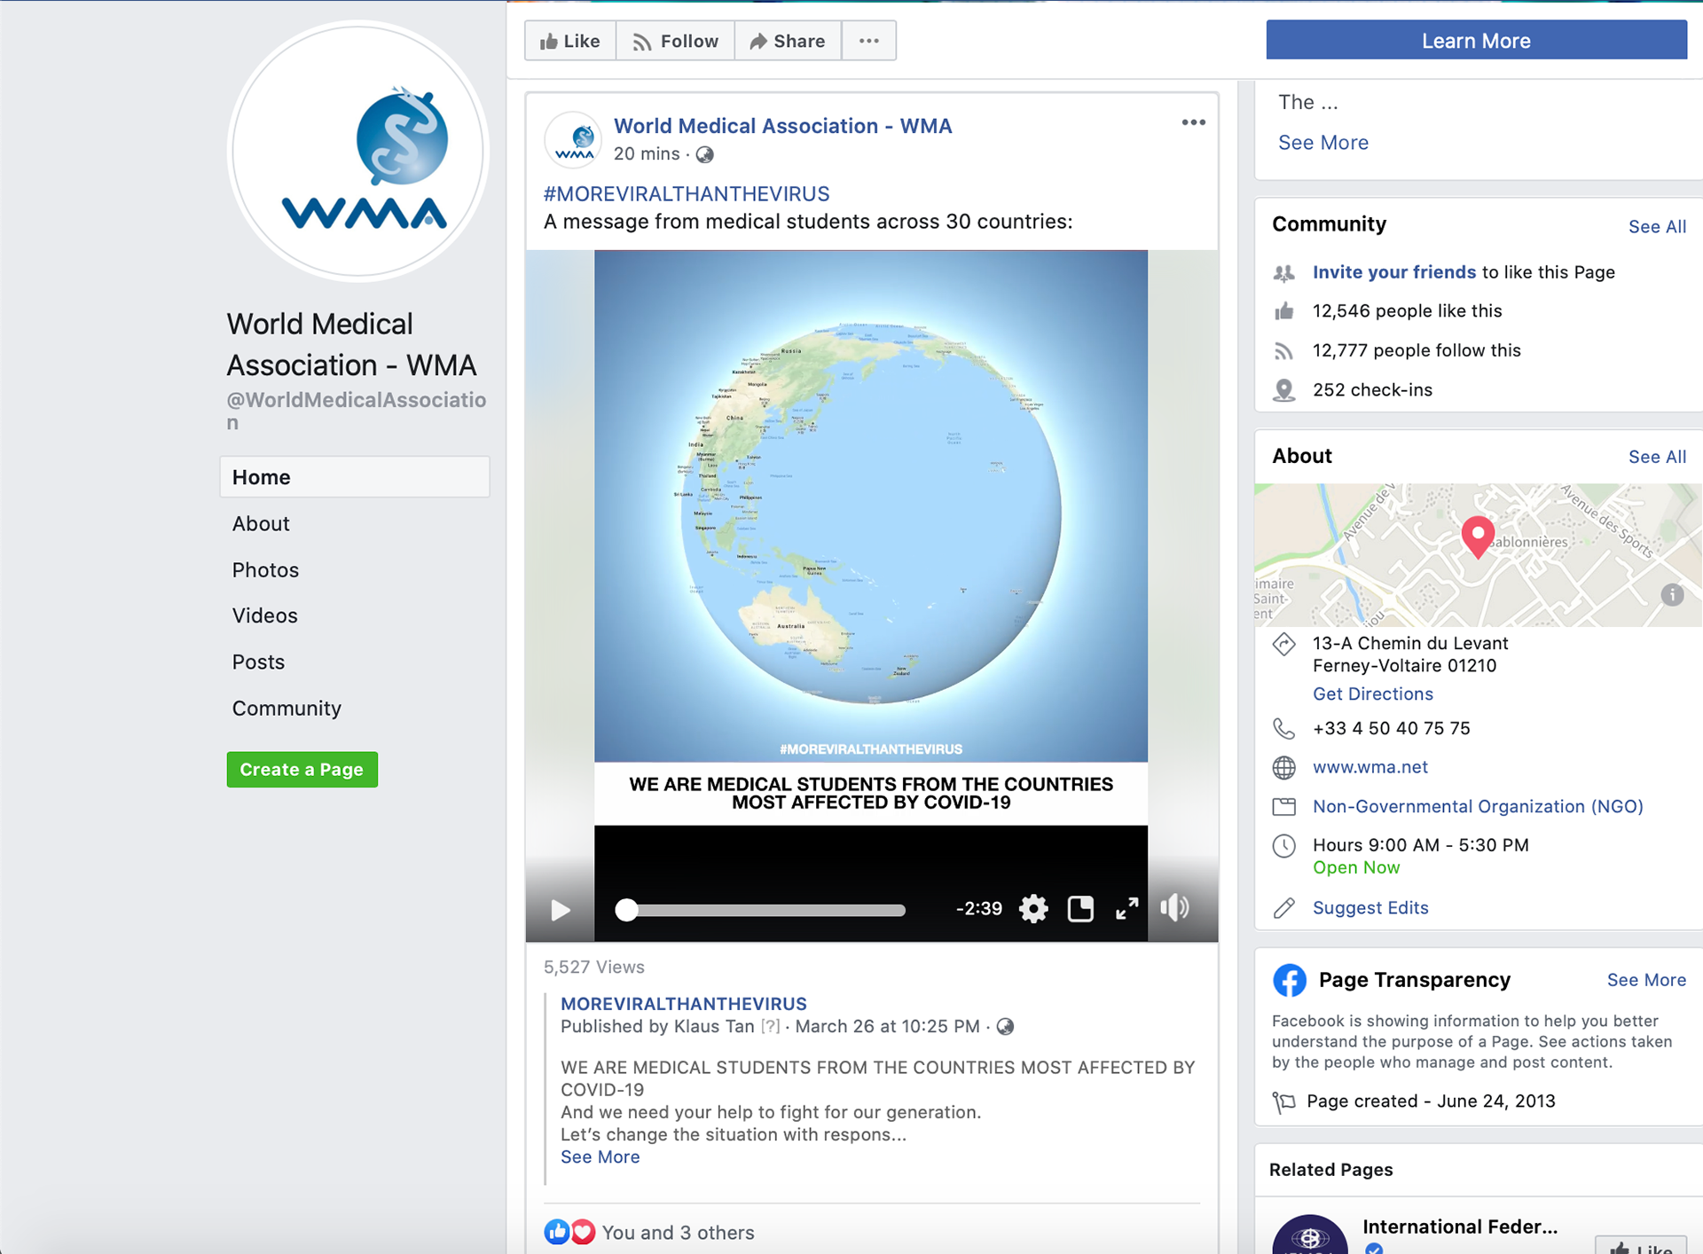Follow the World Medical Association page

675,41
